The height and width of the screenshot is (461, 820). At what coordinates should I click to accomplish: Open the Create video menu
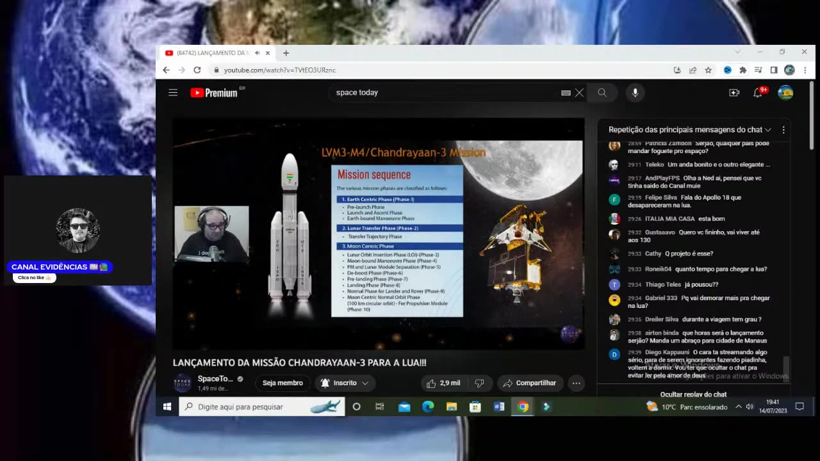click(734, 93)
